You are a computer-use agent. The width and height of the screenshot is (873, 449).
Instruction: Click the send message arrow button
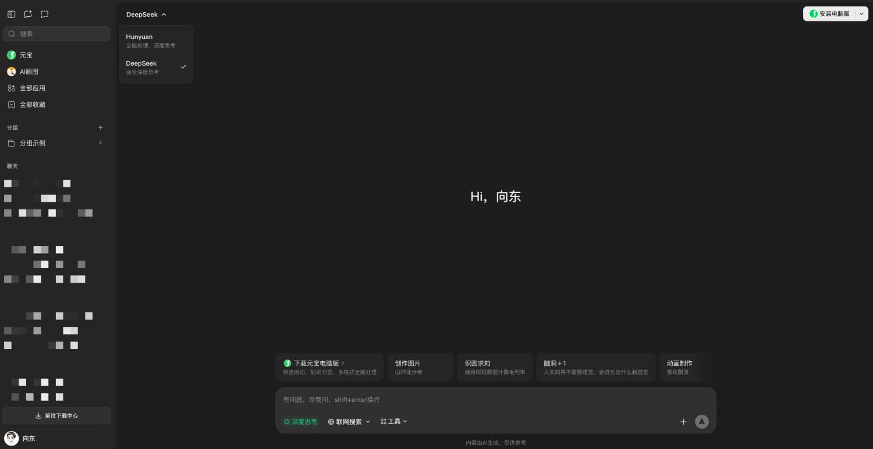click(x=701, y=422)
